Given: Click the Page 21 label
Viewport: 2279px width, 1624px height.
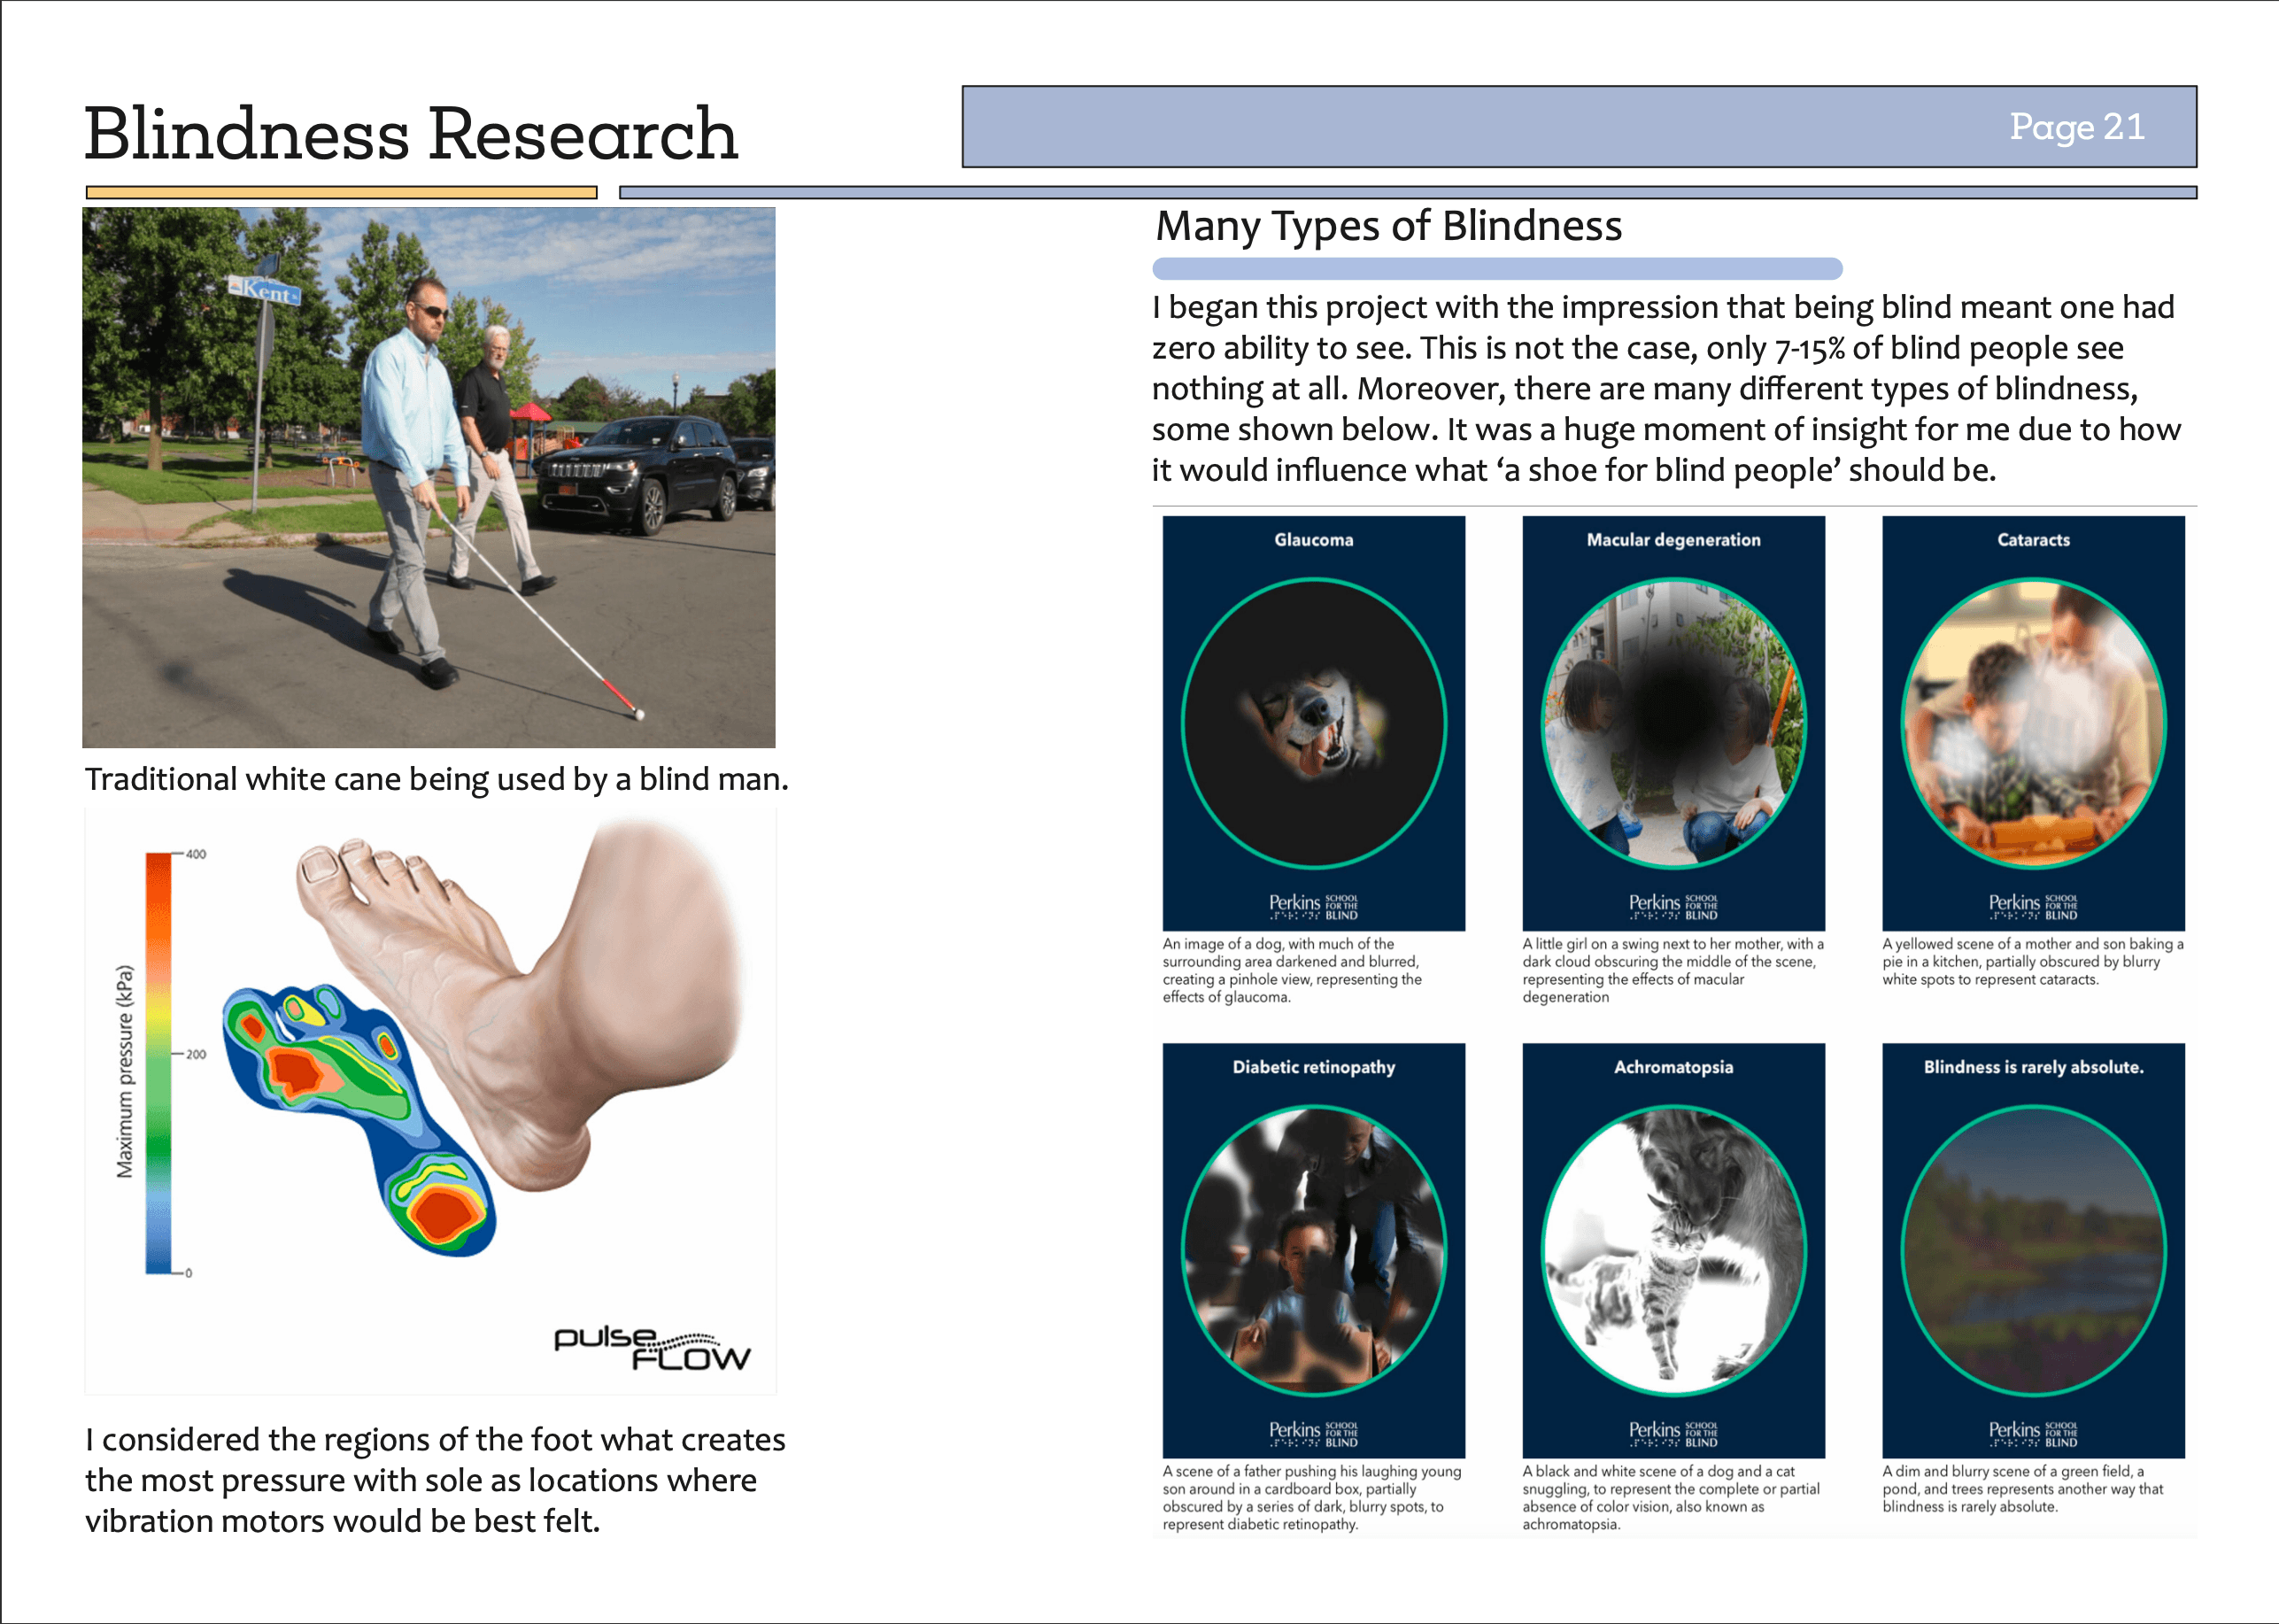Looking at the screenshot, I should pos(2077,127).
